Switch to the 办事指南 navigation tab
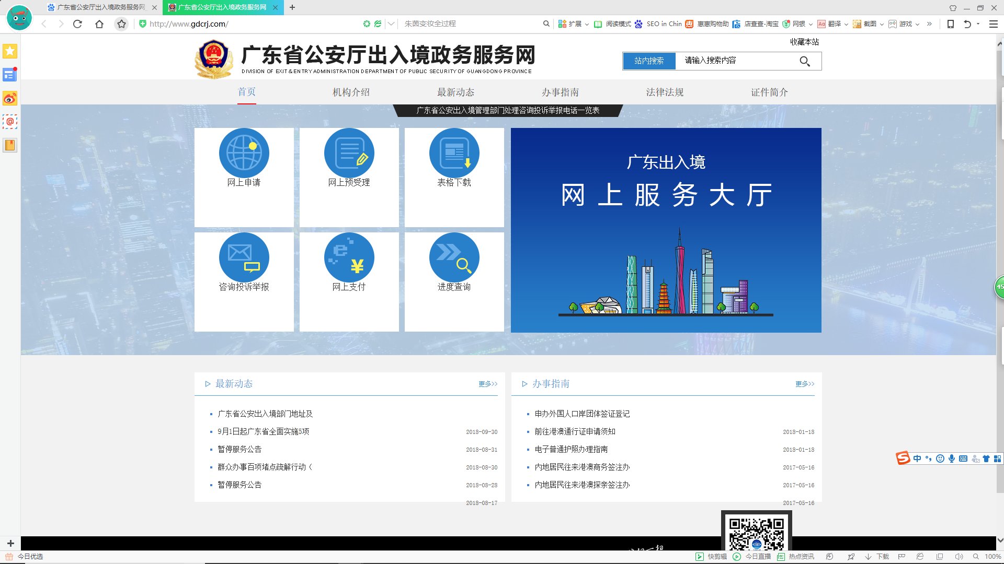The image size is (1004, 564). [561, 92]
